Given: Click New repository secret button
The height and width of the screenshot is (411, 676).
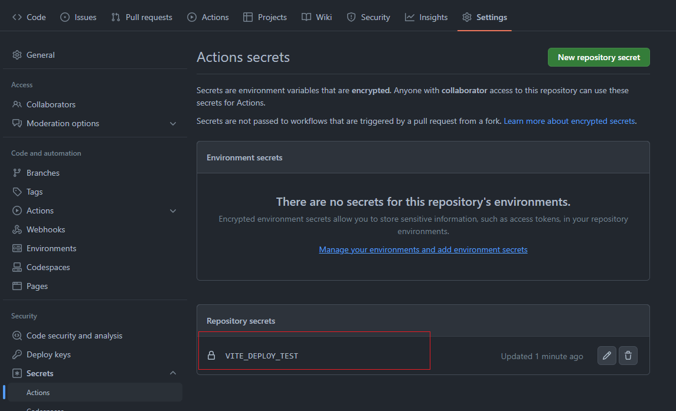Looking at the screenshot, I should 599,57.
